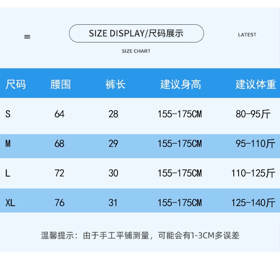Click pants length value 28
This screenshot has width=280, height=265.
pos(113,114)
